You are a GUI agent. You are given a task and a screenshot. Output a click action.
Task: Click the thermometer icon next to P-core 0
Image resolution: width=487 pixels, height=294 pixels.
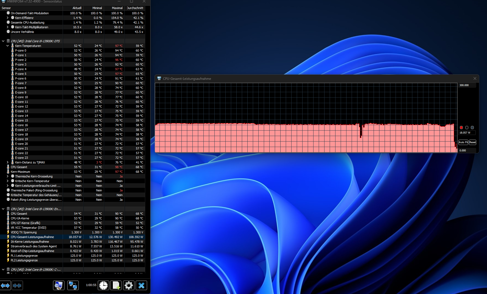(12, 50)
